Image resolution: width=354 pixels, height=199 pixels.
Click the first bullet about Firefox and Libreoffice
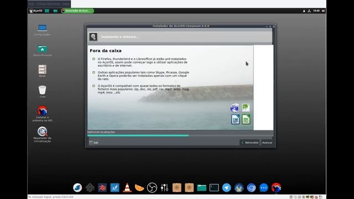(x=143, y=62)
